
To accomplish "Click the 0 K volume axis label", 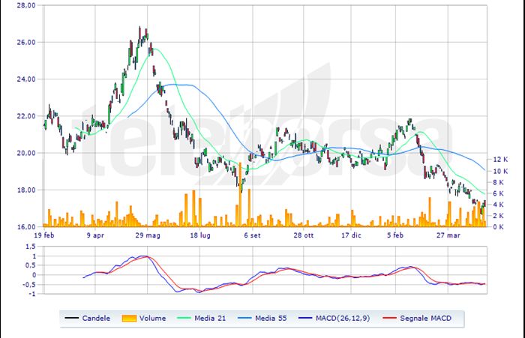I will [x=498, y=226].
